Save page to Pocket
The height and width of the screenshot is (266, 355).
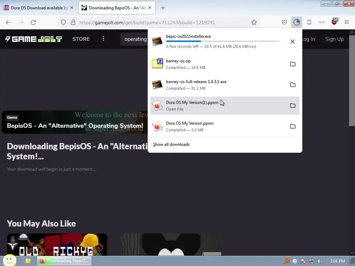[284, 22]
